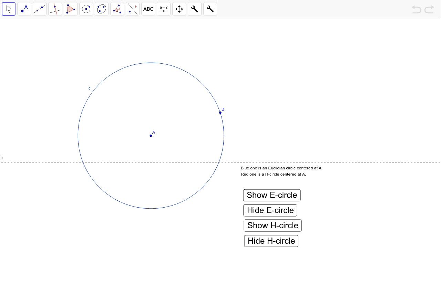Screen dimensions: 441x283
Task: Select the ABC text tool
Action: [148, 9]
